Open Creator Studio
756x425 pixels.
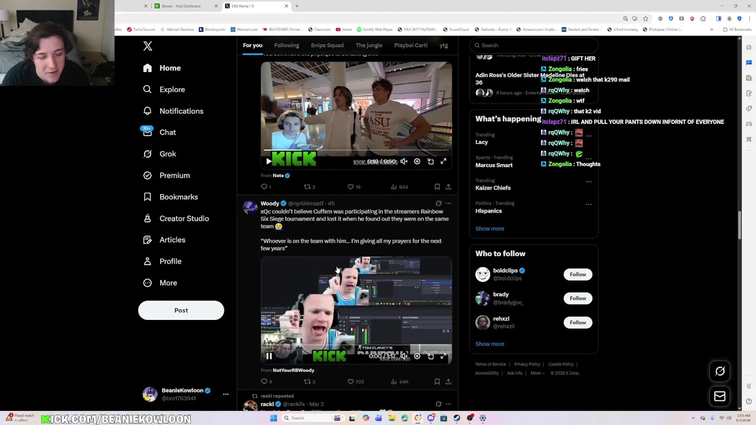(x=175, y=218)
